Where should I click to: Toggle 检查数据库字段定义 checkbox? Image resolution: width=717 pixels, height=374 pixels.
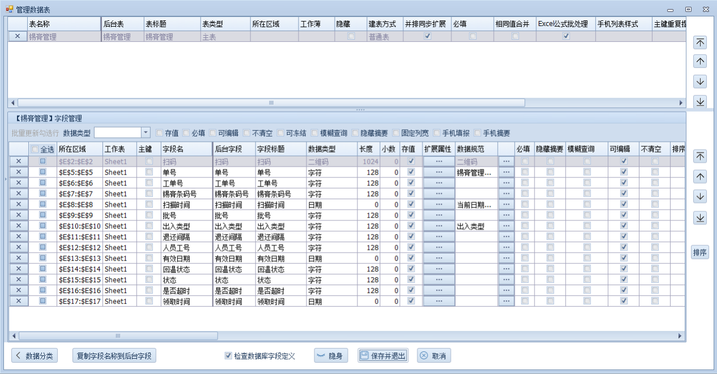(x=228, y=356)
